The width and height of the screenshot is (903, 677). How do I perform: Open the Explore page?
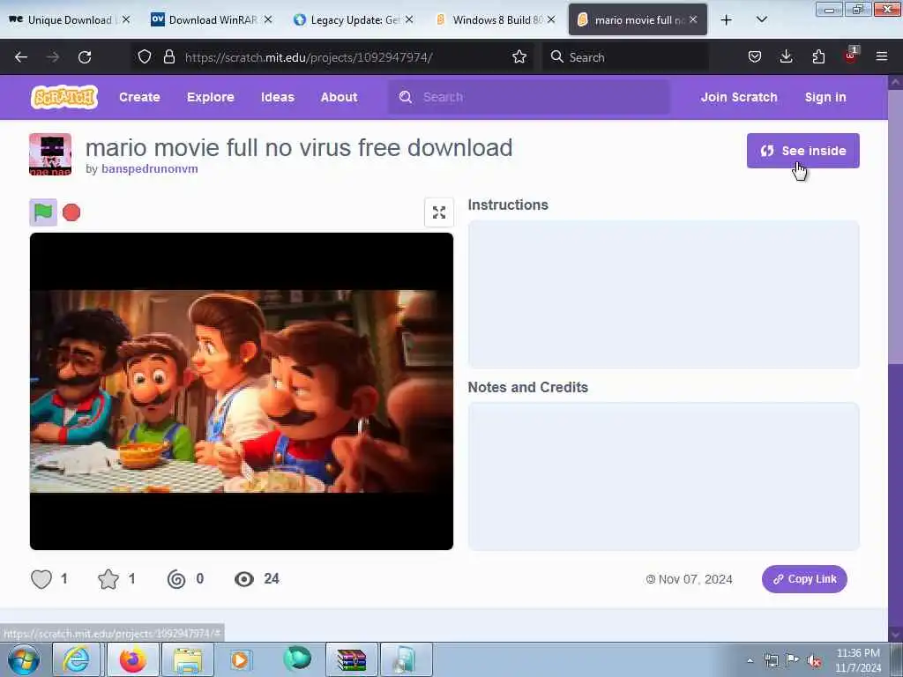tap(210, 97)
